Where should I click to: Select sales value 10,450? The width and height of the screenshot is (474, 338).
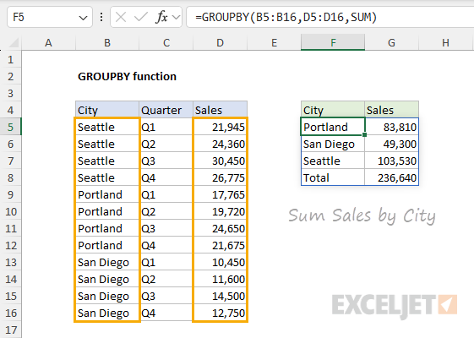220,262
